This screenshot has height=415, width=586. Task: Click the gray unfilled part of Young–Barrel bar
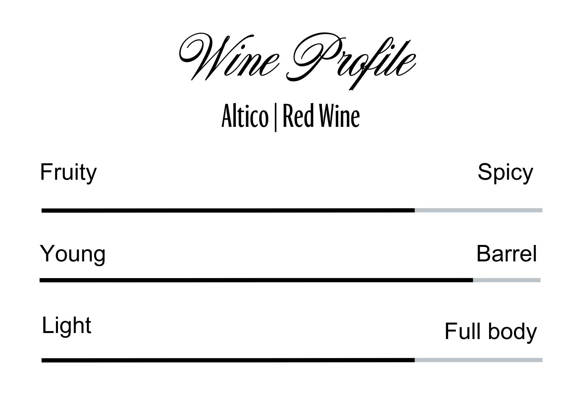click(x=507, y=280)
